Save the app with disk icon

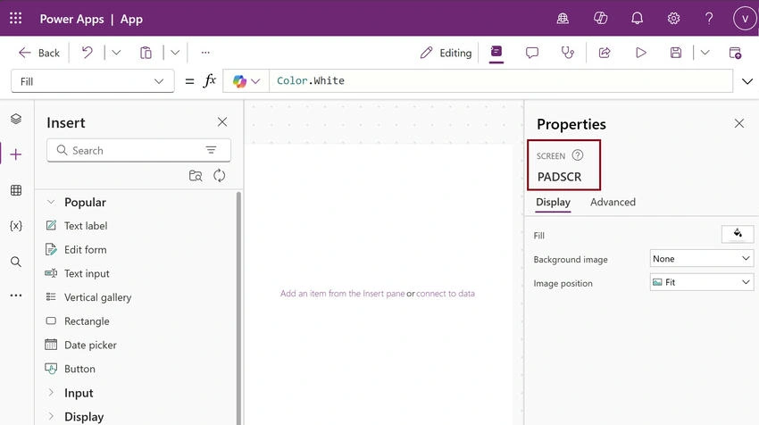[x=676, y=53]
